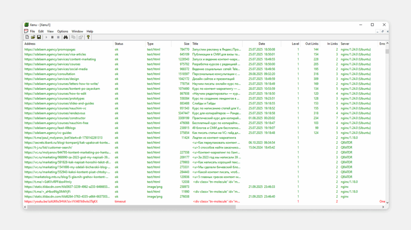The height and width of the screenshot is (230, 411).
Task: Click the Out Links column header
Action: [311, 44]
